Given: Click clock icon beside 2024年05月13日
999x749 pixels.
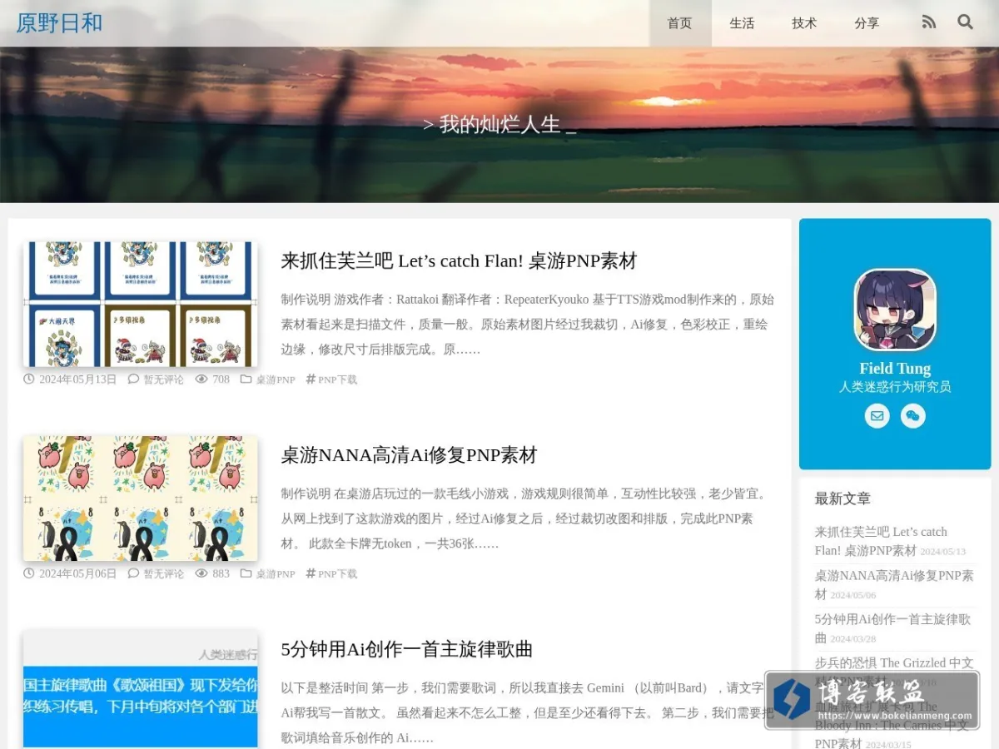Looking at the screenshot, I should (x=29, y=379).
